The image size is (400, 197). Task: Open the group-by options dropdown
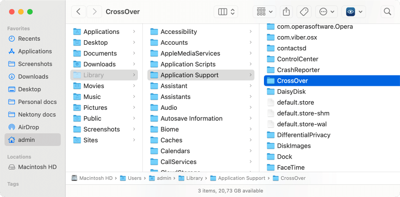(x=264, y=12)
